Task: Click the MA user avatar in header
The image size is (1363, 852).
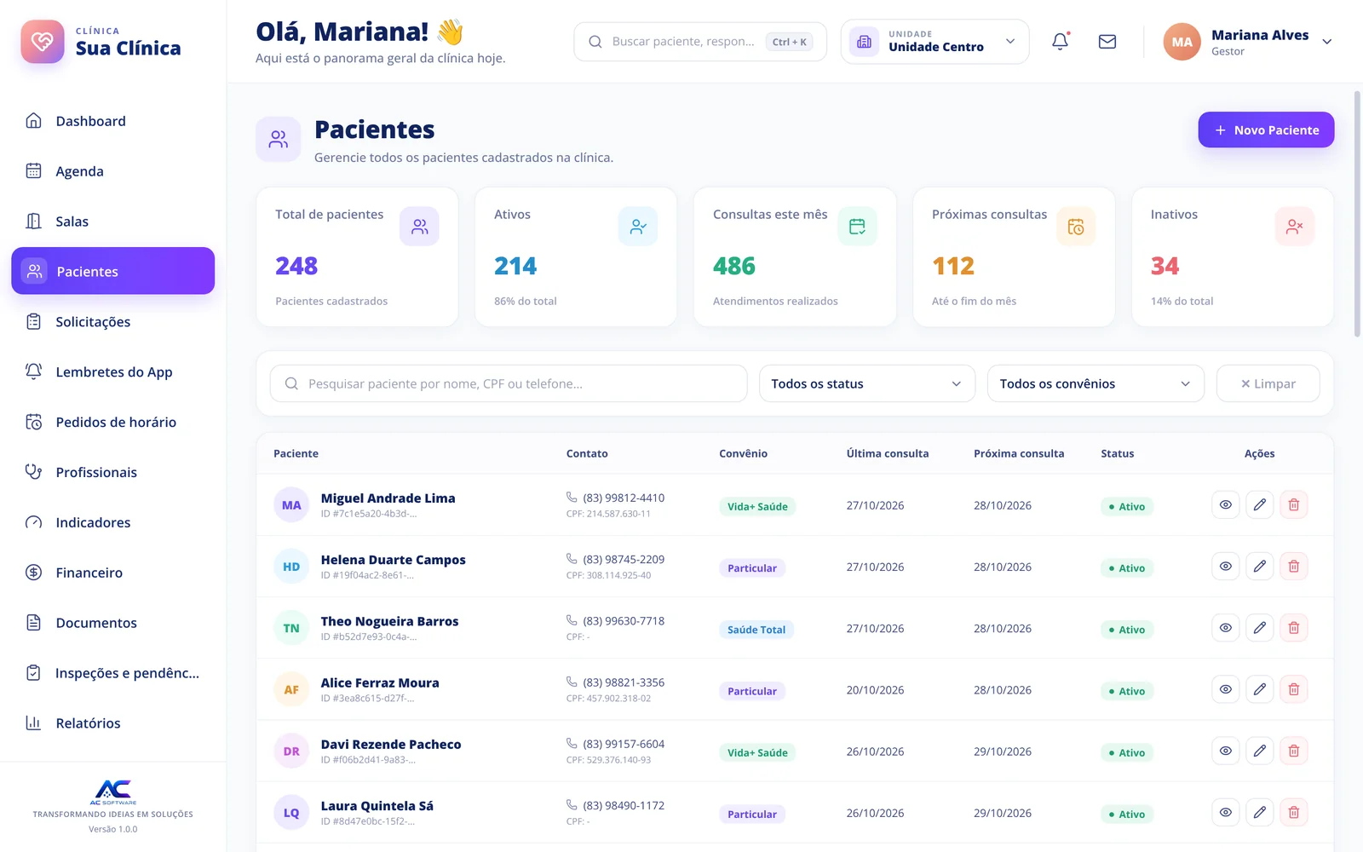Action: point(1182,42)
